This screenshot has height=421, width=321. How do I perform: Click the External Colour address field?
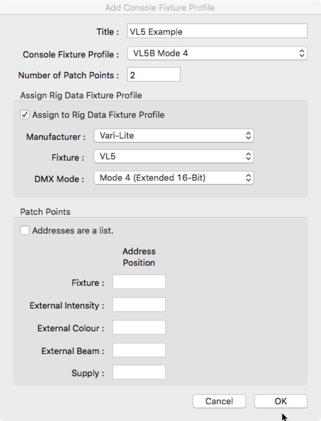[139, 327]
